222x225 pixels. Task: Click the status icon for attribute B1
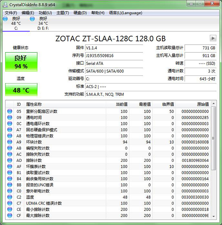tap(10, 173)
